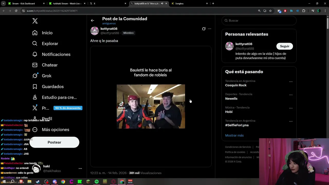
Task: Open the tab search dropdown
Action: (x=3, y=4)
